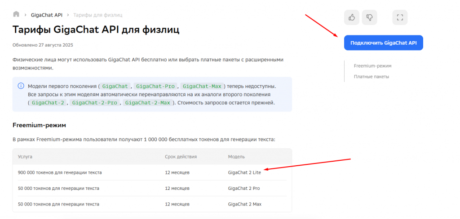Click the thumbs down feedback icon

click(369, 17)
